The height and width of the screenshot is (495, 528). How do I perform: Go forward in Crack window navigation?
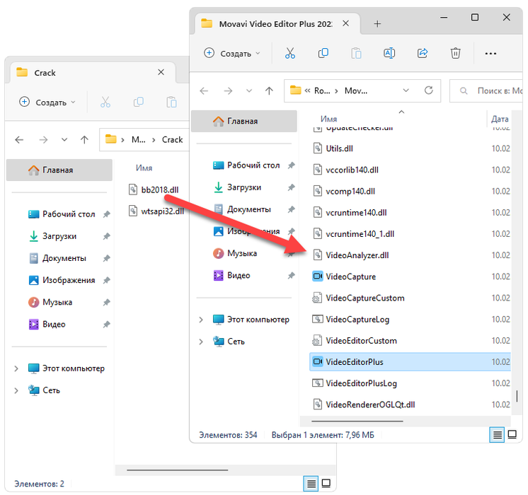[43, 139]
